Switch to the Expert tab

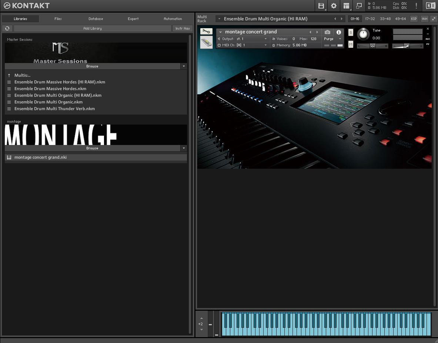coord(133,19)
